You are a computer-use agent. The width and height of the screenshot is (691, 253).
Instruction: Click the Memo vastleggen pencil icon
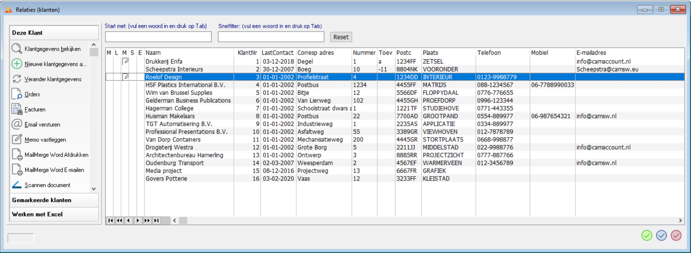[17, 139]
